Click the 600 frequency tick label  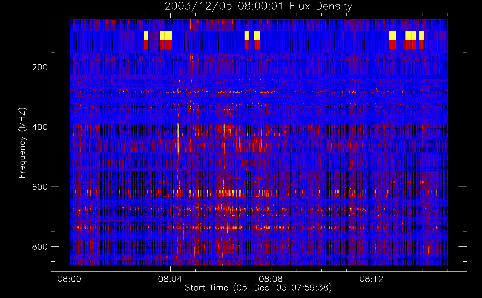point(40,187)
